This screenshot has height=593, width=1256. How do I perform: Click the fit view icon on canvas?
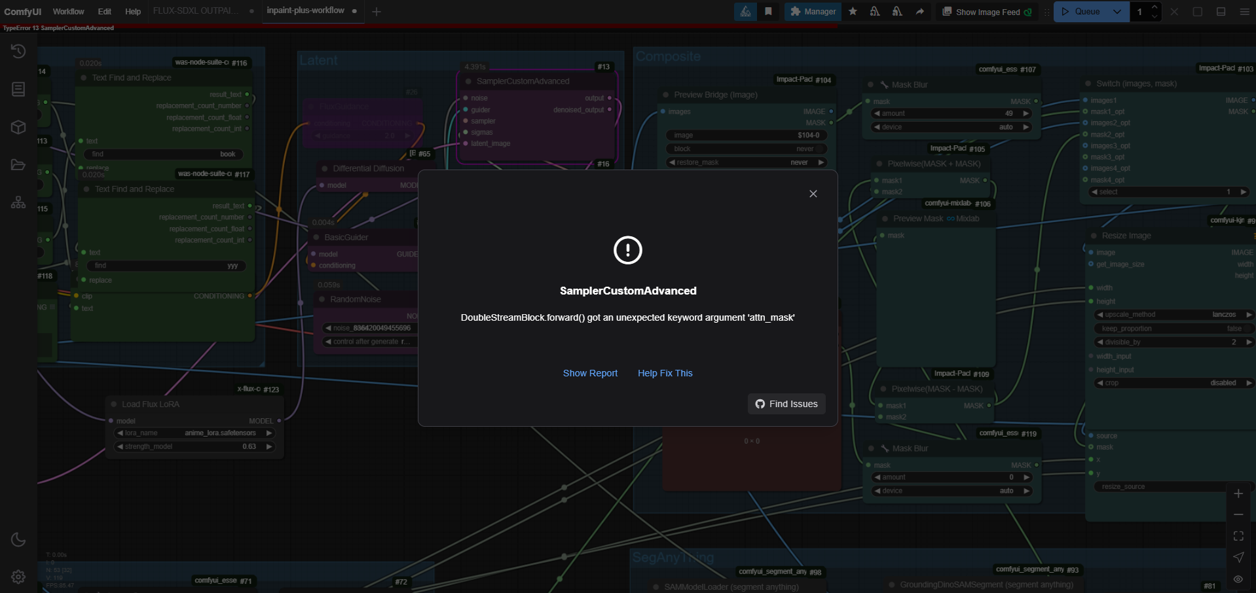point(1238,536)
